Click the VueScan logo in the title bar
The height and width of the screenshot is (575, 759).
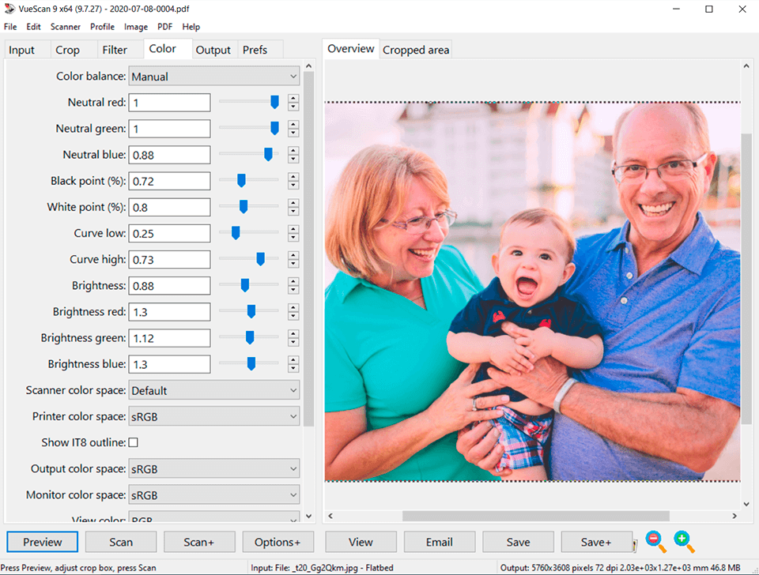[9, 9]
